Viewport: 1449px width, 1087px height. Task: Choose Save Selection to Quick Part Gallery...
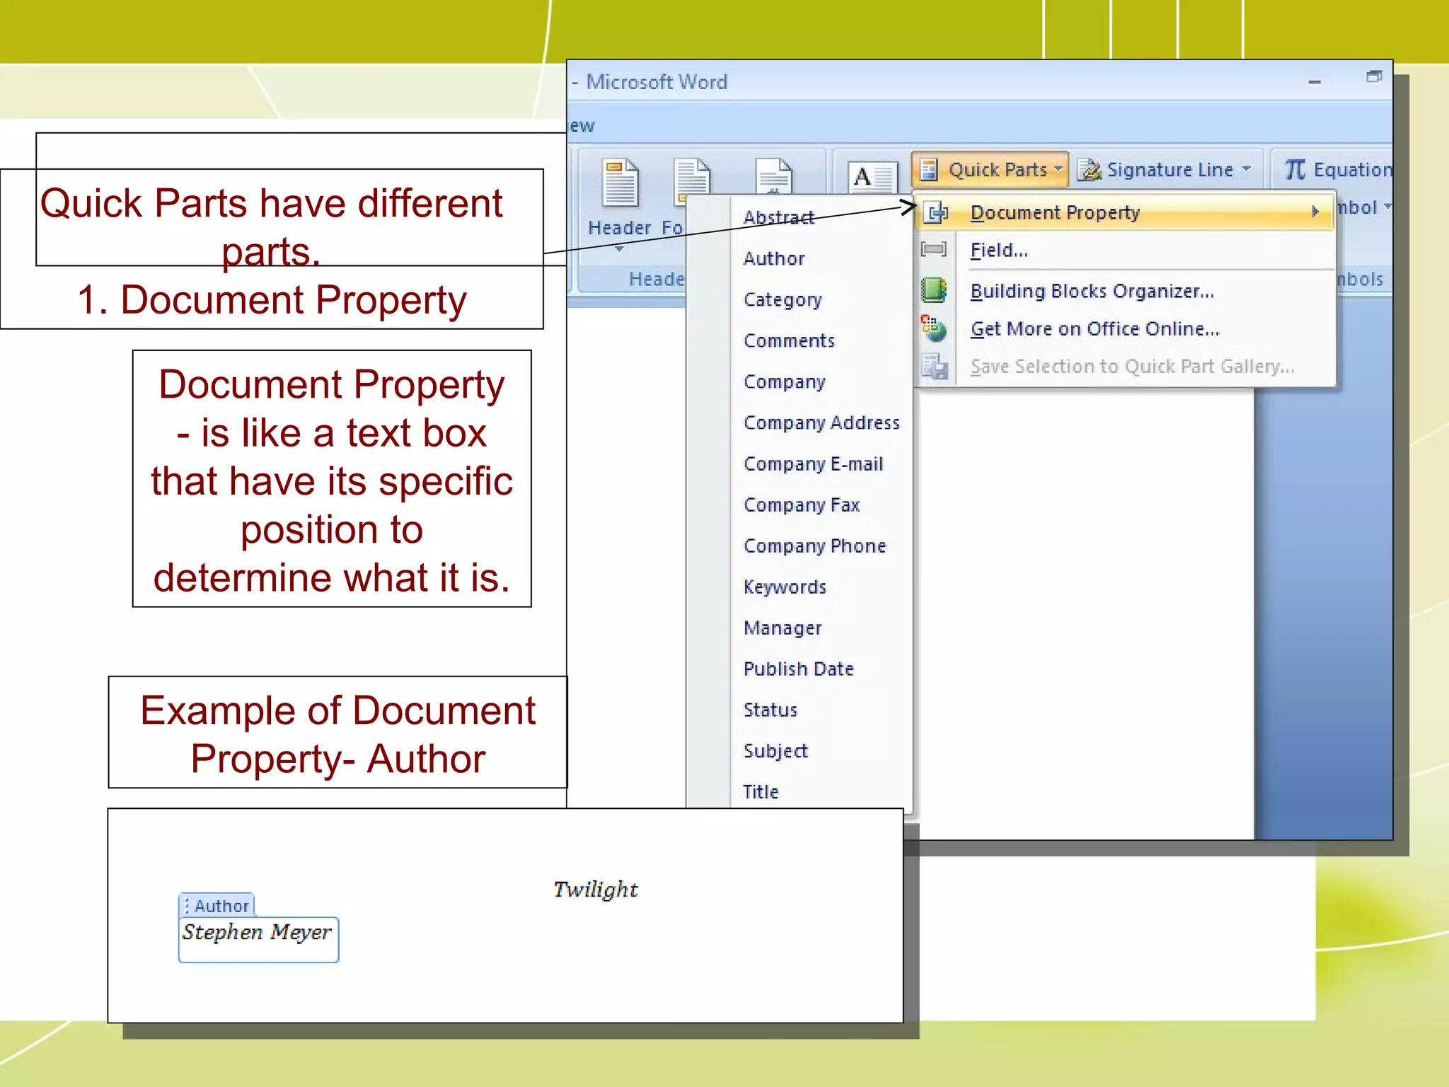(x=1124, y=366)
